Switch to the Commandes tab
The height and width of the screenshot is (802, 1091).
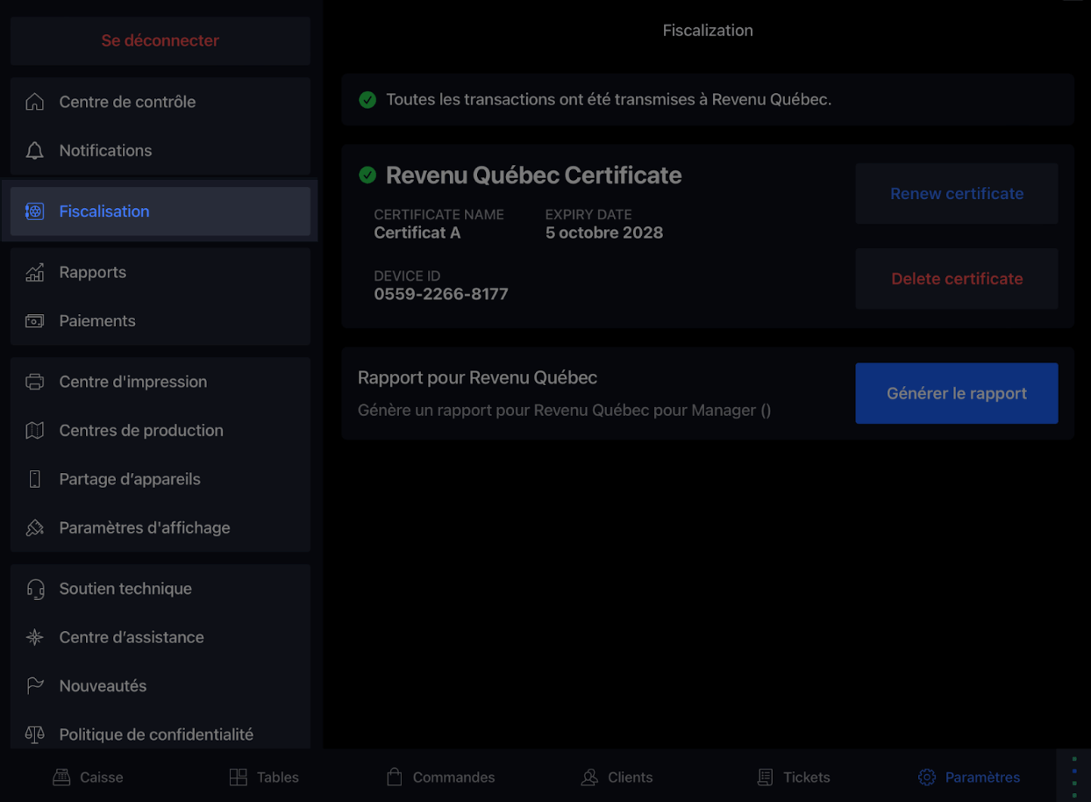(440, 777)
